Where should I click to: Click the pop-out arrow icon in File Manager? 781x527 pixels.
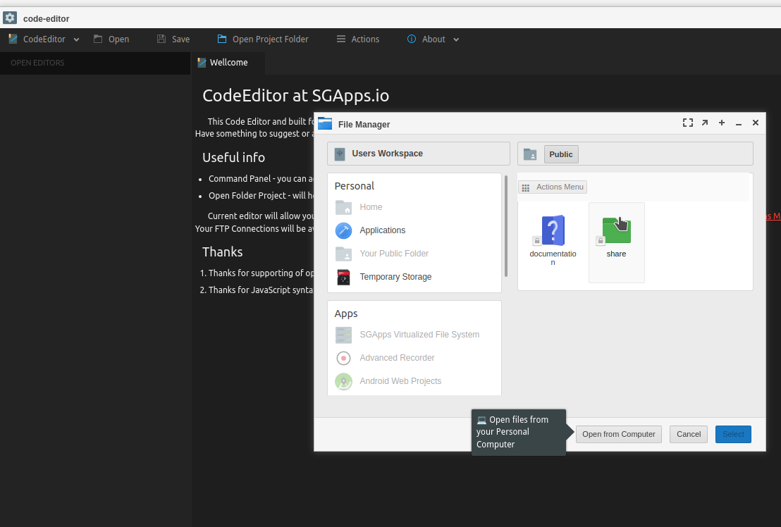pyautogui.click(x=705, y=123)
